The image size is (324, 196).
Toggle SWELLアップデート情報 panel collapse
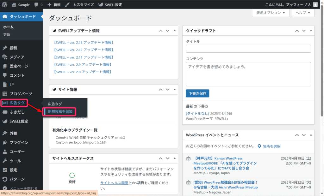175,31
